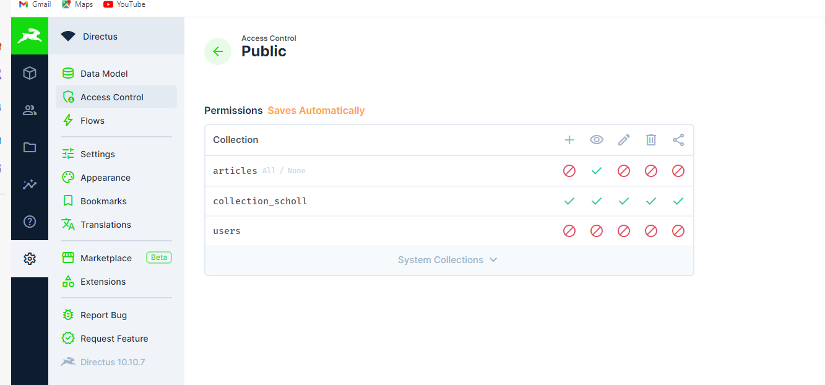
Task: Toggle create permission for articles
Action: coord(569,171)
